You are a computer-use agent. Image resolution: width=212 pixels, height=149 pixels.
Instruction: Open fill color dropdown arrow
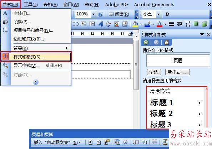click(141, 24)
